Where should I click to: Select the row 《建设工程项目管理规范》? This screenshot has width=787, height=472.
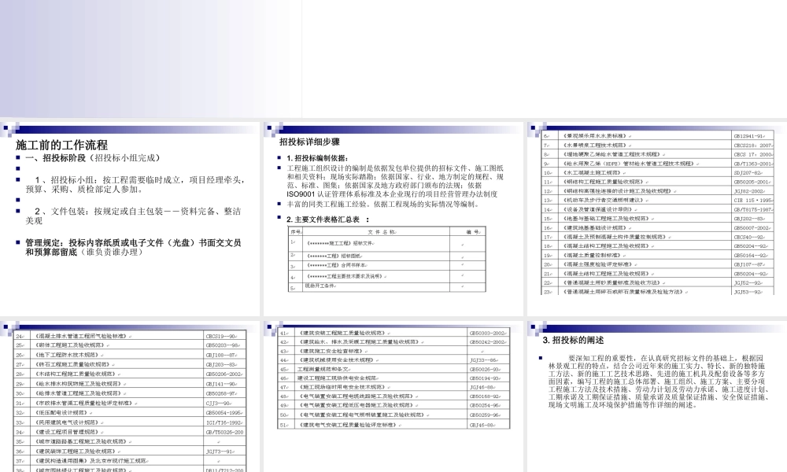tap(130, 432)
